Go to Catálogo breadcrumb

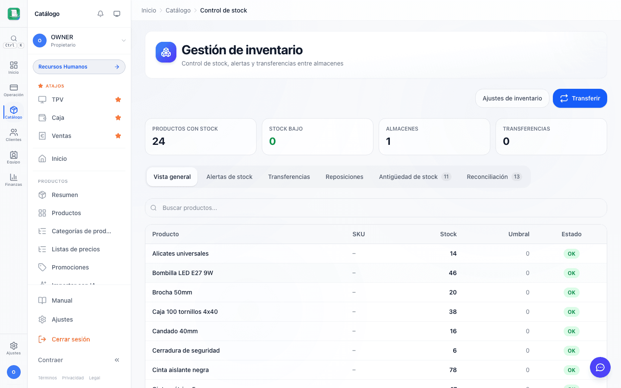pos(178,10)
